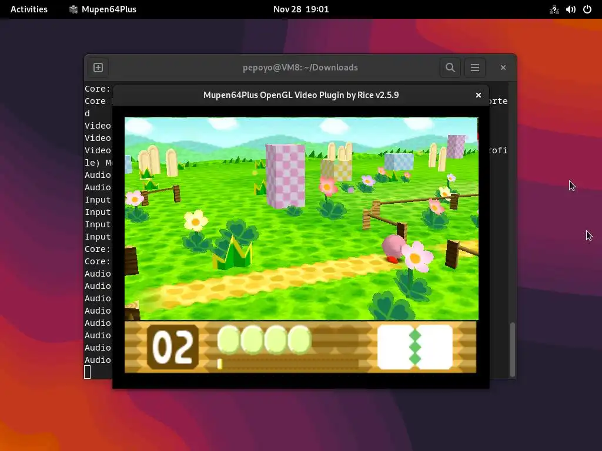602x451 pixels.
Task: Click the tall pink checkered block in the game
Action: [285, 176]
